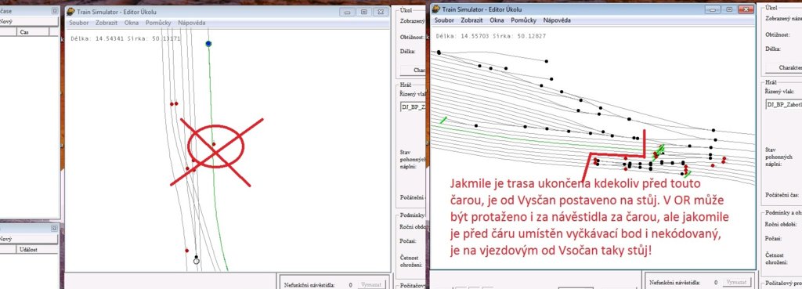Open Pomůcky menu in right editor window
The height and width of the screenshot is (289, 802).
pyautogui.click(x=524, y=20)
